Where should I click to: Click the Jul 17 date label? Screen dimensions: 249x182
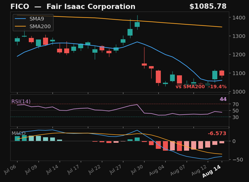click(73, 169)
